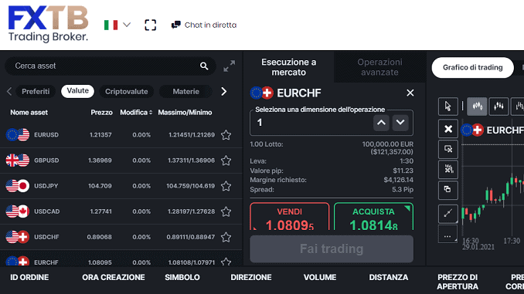Switch to Operazioni avanzate tab
Image resolution: width=524 pixels, height=294 pixels.
pos(379,67)
